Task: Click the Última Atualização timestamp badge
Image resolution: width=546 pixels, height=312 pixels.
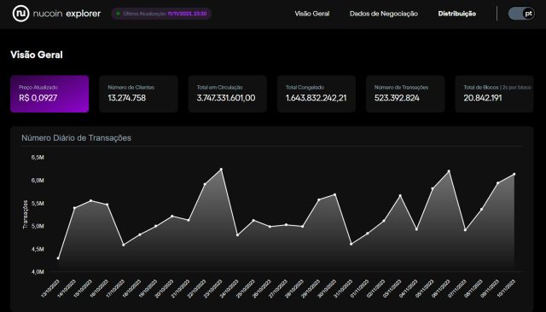Action: tap(161, 14)
